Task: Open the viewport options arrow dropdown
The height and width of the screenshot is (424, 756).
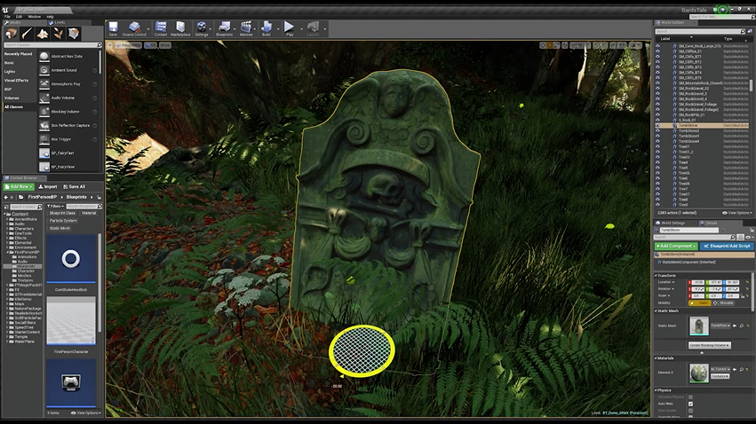Action: tap(110, 45)
